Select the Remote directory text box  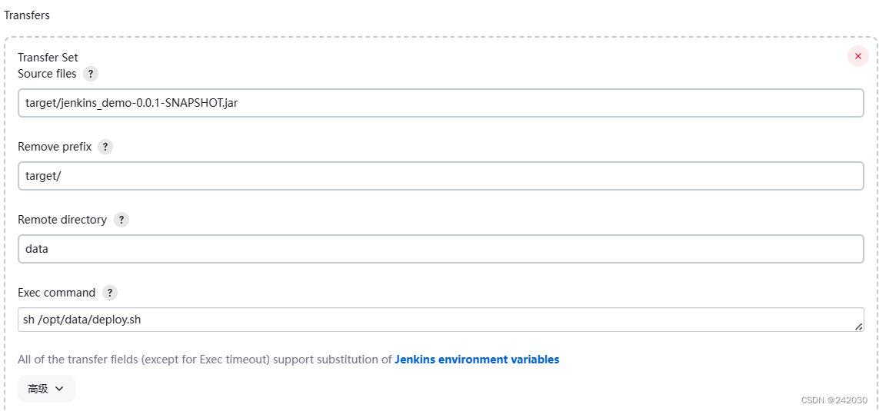[x=441, y=249]
